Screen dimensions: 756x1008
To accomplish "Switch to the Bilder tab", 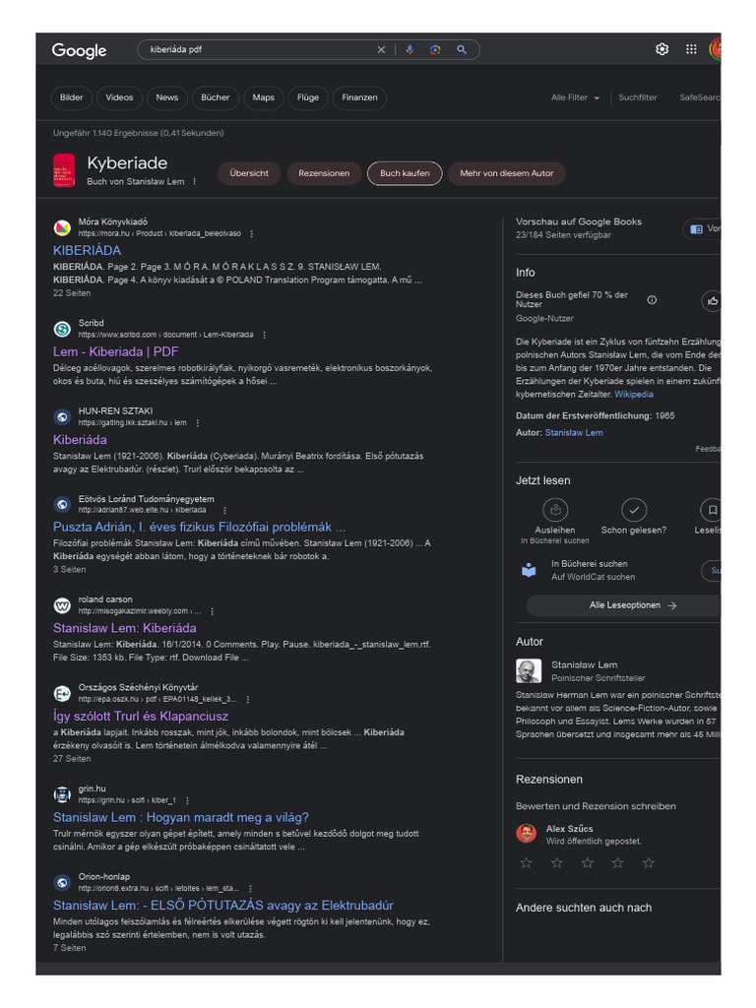I will click(x=71, y=97).
